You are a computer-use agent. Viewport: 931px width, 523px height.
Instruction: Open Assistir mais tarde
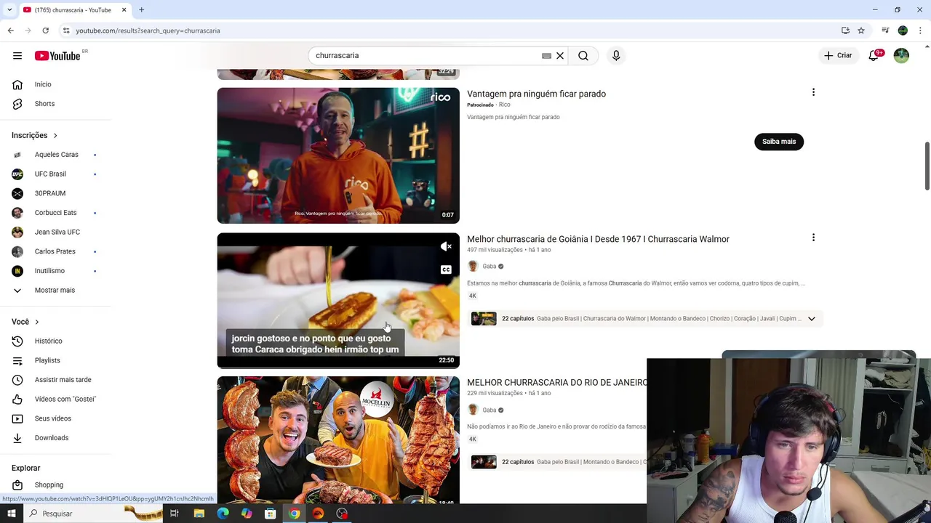coord(63,380)
